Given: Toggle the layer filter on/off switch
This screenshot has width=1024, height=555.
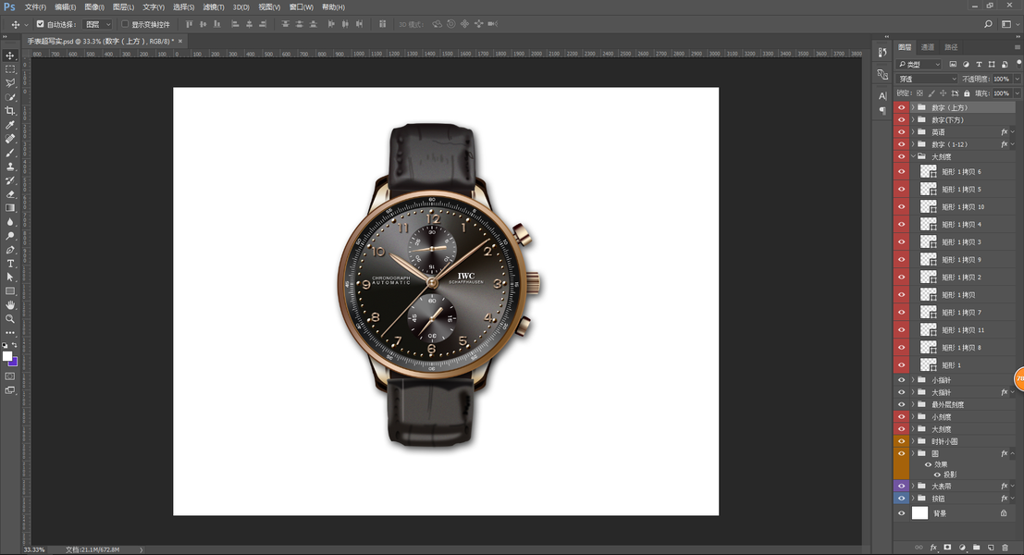Looking at the screenshot, I should (x=1018, y=63).
